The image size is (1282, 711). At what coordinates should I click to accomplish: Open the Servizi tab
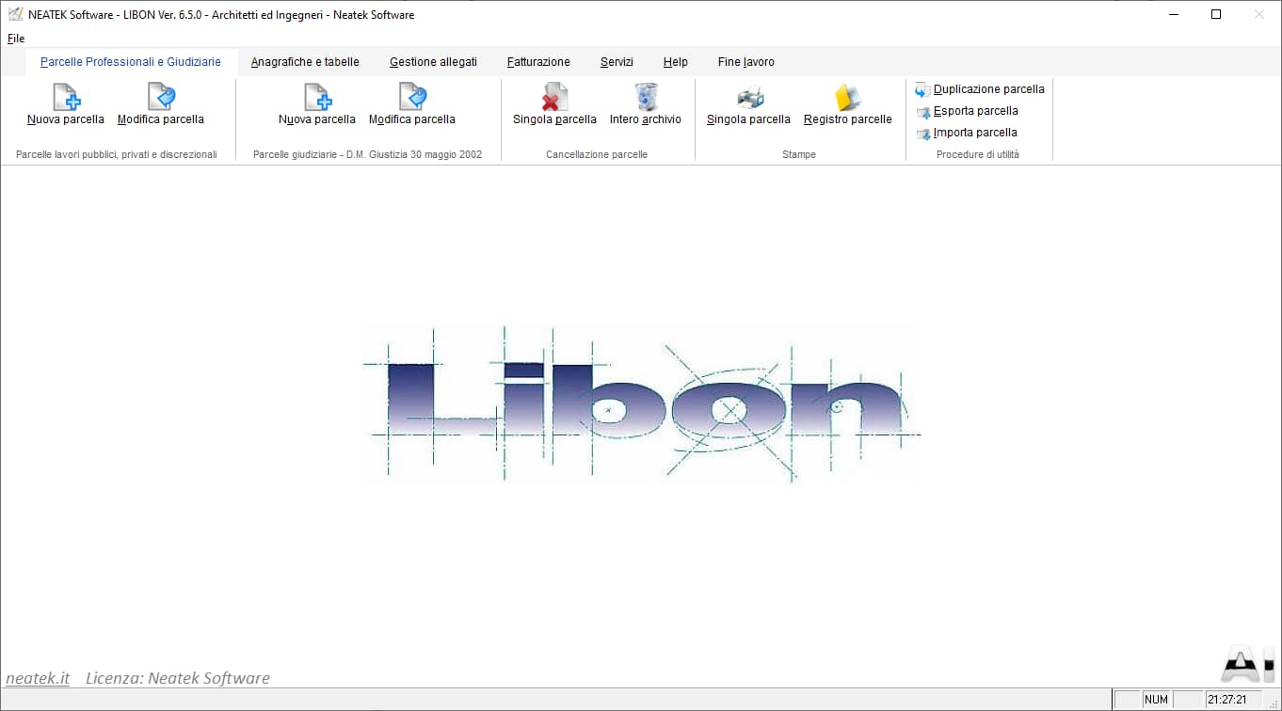click(617, 62)
